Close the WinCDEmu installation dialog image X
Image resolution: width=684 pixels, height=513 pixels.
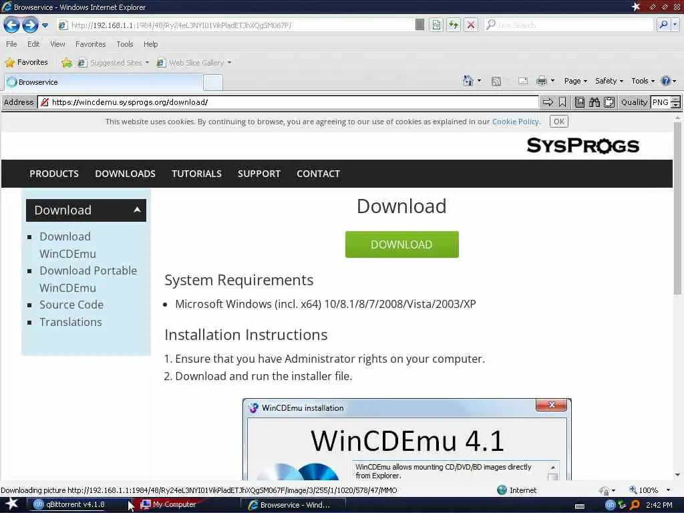[x=551, y=405]
